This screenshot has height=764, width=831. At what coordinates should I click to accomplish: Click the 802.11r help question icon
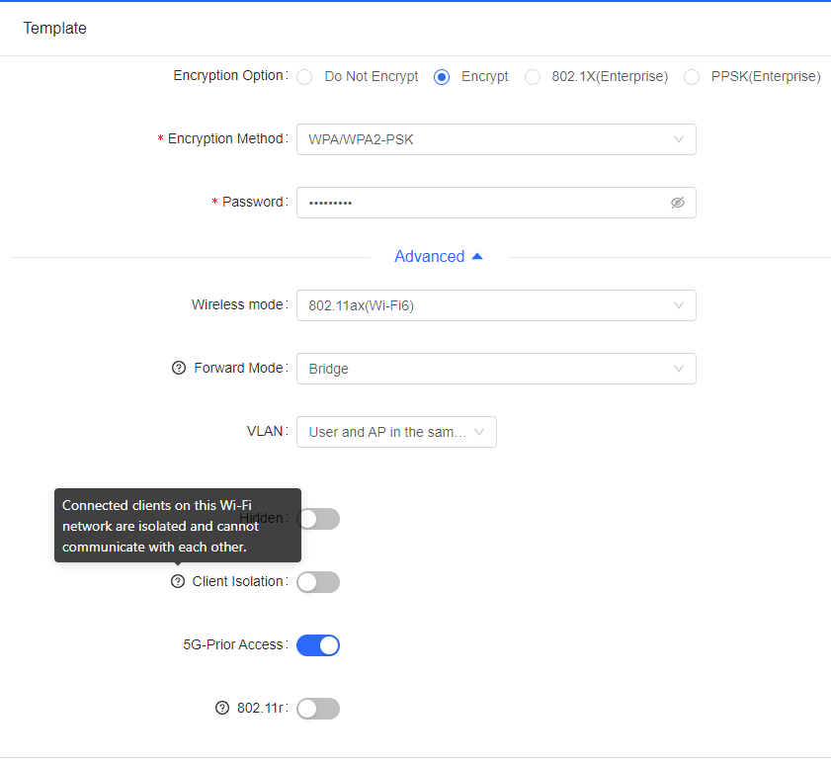pyautogui.click(x=222, y=708)
